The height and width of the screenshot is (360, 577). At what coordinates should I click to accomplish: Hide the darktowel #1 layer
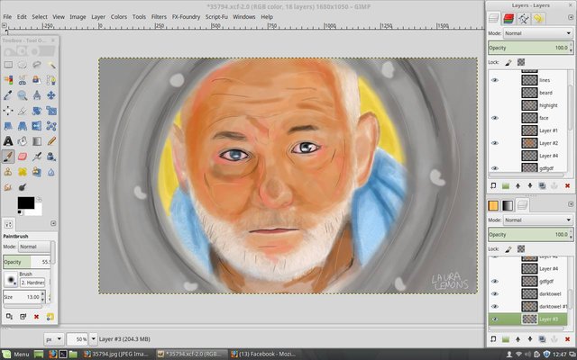click(495, 306)
